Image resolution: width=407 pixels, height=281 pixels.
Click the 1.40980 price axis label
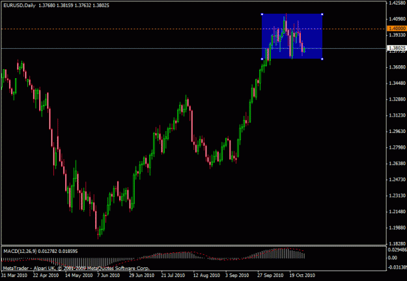pos(397,19)
